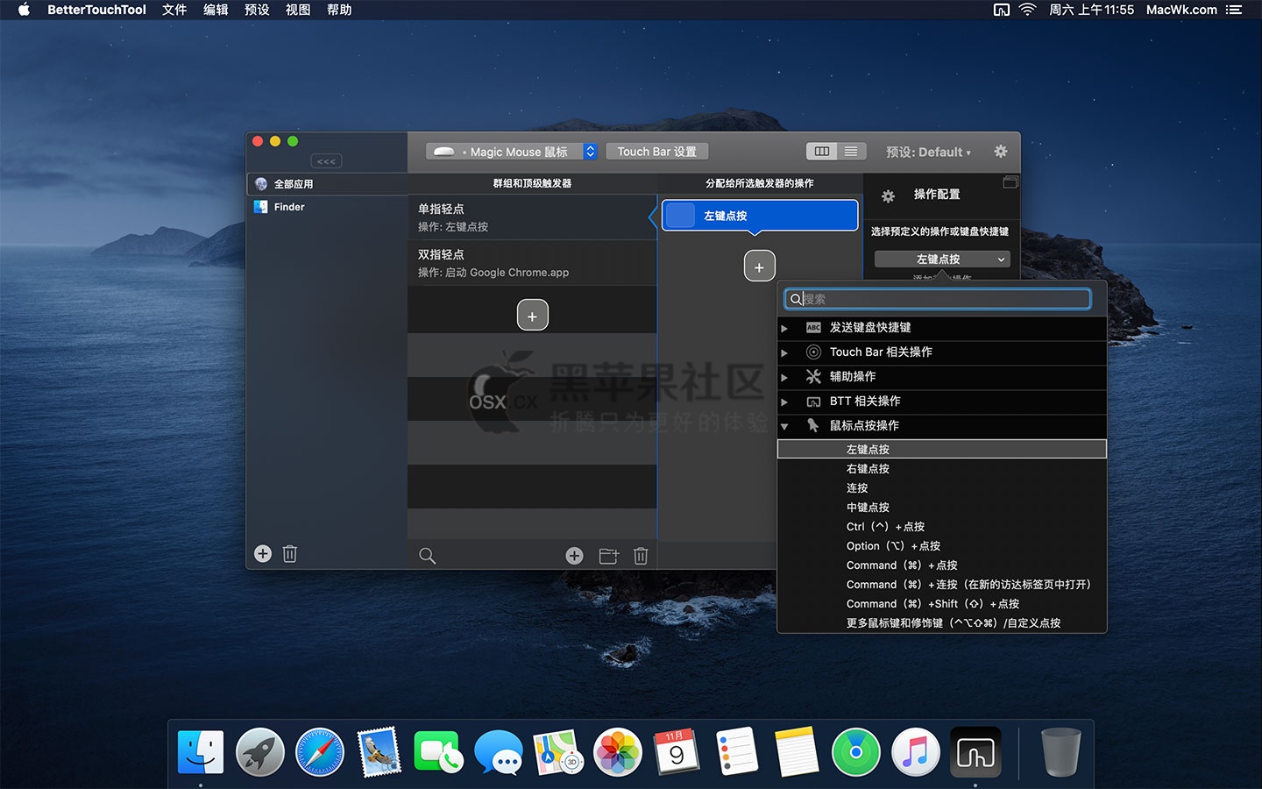This screenshot has height=789, width=1262.
Task: Select 右键点按 in the action list
Action: 942,468
